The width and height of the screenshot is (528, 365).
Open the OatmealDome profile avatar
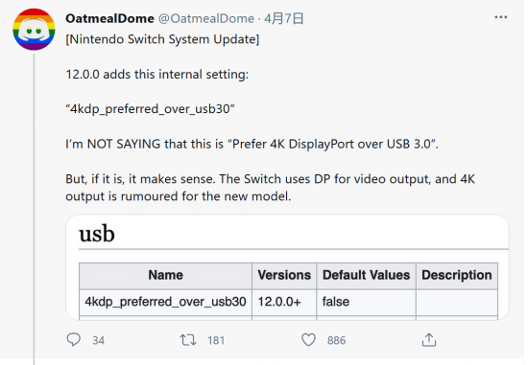pos(34,30)
